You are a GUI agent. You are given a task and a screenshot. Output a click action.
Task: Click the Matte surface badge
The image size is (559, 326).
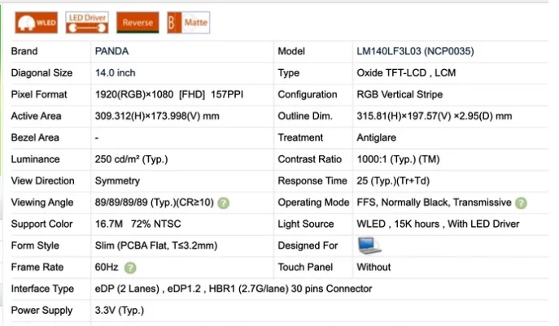[188, 22]
